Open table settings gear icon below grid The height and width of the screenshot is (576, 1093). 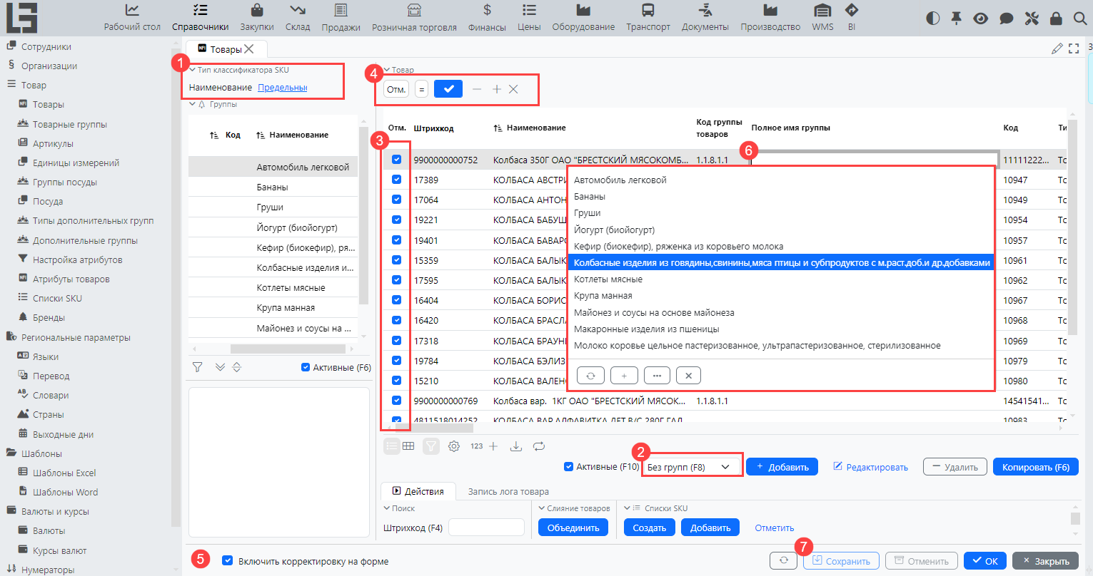[x=454, y=446]
